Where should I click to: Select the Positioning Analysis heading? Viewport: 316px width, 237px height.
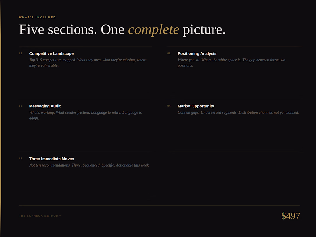(x=197, y=53)
